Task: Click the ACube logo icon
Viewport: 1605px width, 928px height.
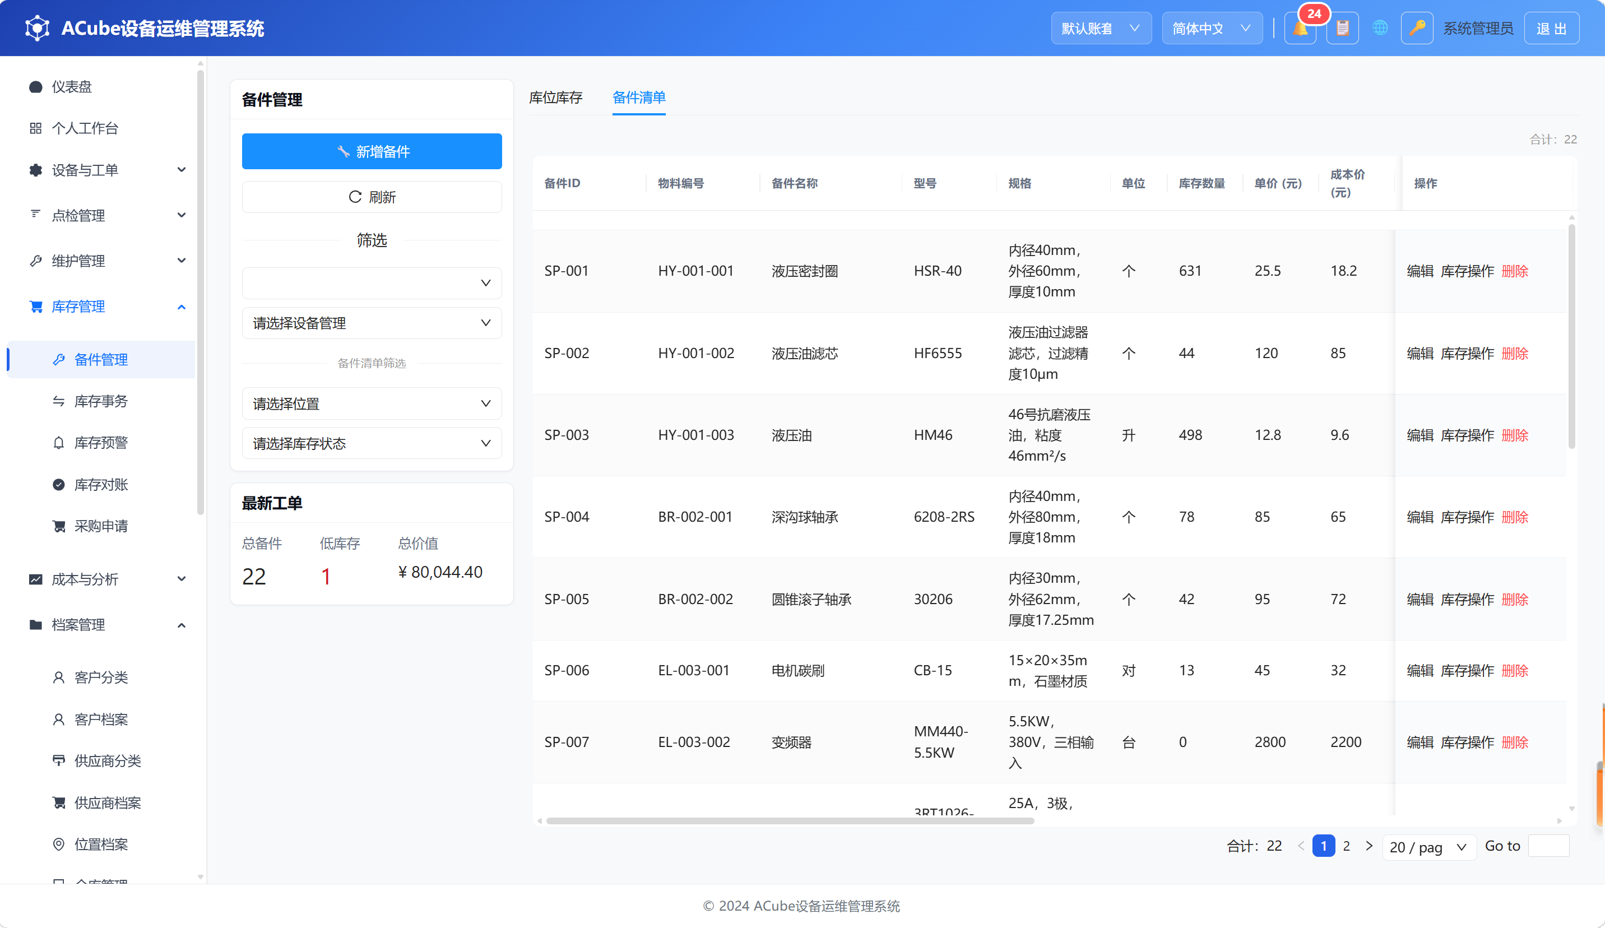Action: click(37, 28)
